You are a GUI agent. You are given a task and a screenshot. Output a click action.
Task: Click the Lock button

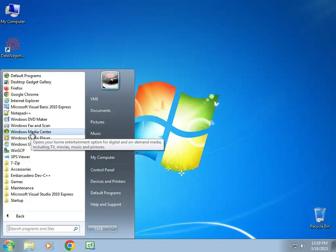(x=98, y=229)
